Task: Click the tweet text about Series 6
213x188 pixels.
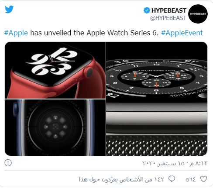Action: [94, 33]
